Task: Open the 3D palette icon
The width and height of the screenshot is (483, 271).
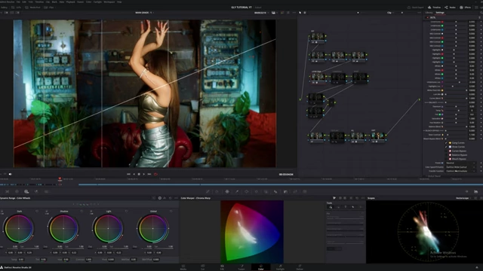Action: (305, 191)
